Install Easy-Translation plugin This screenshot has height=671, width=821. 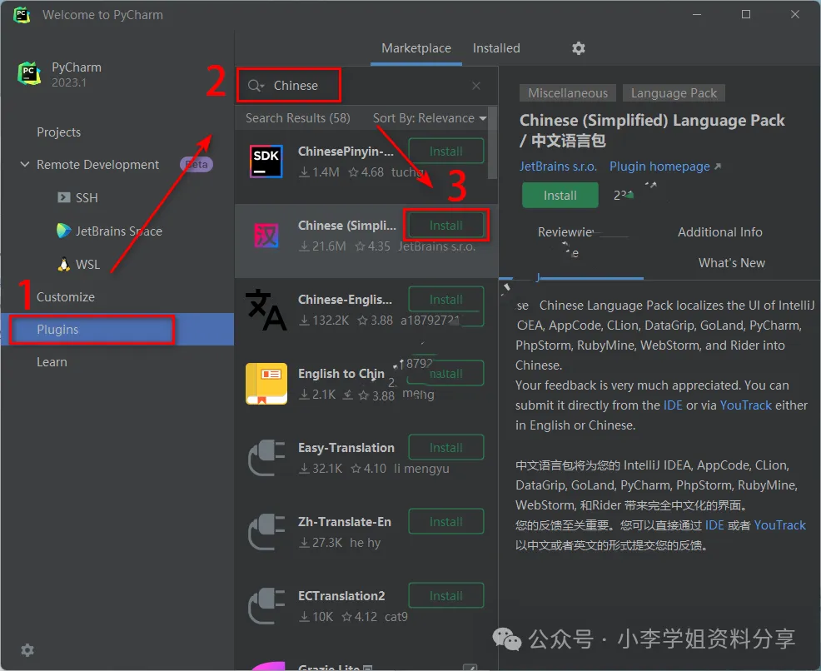(446, 448)
